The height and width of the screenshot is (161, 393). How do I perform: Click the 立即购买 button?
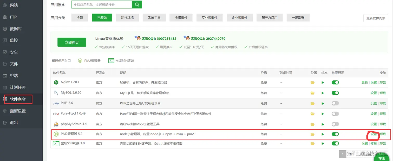coord(72,42)
